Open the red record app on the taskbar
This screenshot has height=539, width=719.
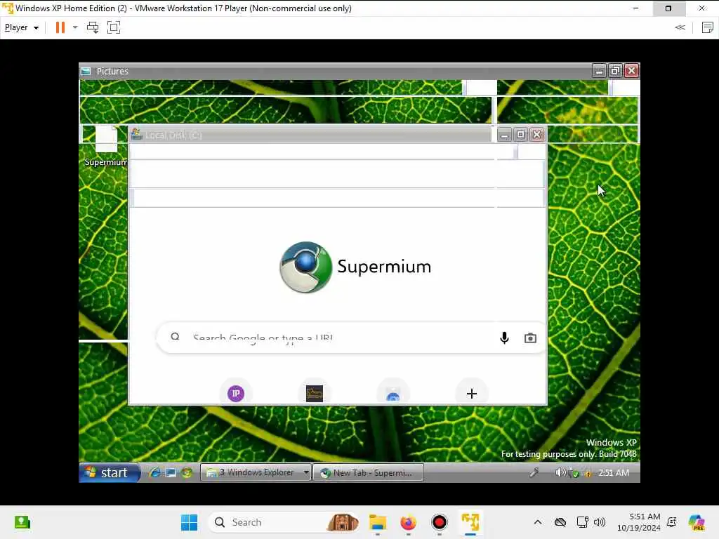click(x=440, y=522)
